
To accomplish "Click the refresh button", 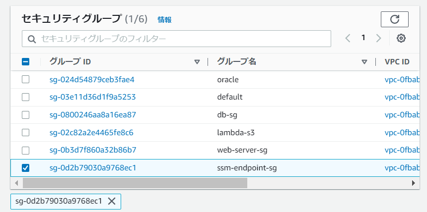I will (x=394, y=19).
